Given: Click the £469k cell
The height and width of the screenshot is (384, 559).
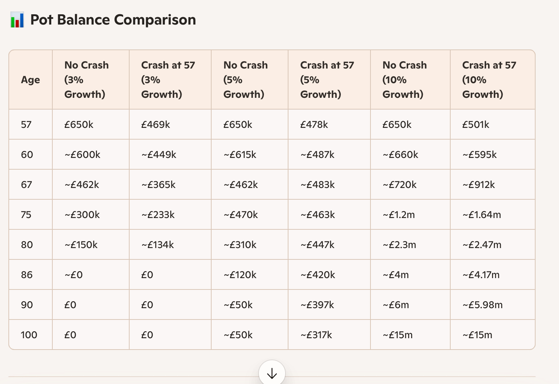Looking at the screenshot, I should [x=156, y=125].
